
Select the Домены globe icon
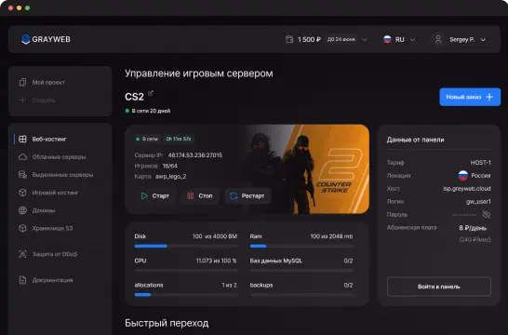pyautogui.click(x=22, y=210)
